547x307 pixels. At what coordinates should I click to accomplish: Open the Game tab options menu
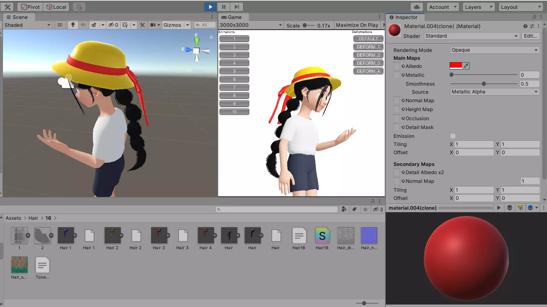pos(379,17)
